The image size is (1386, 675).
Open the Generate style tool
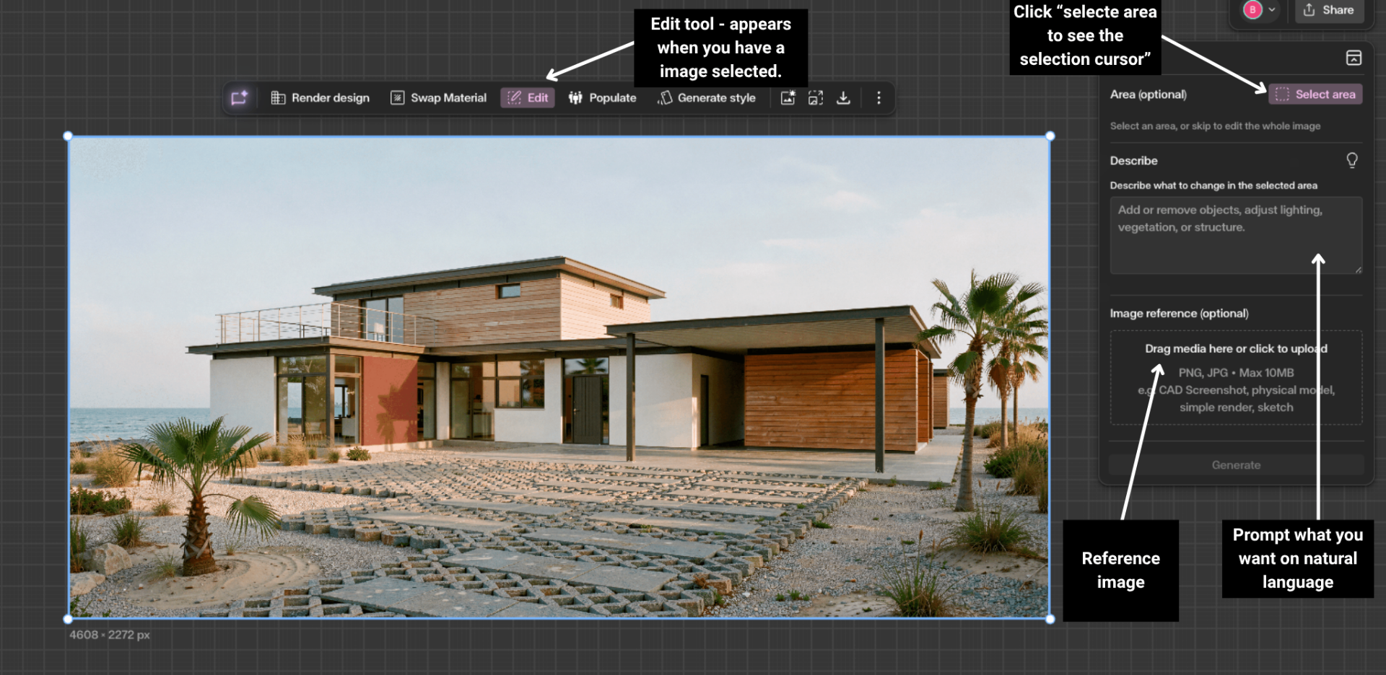(707, 97)
